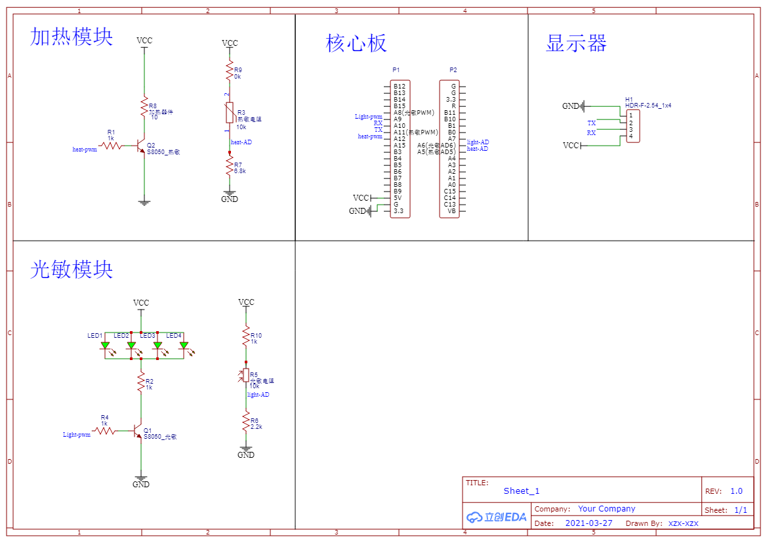Viewport: 767px width, 543px height.
Task: Click the Sheet value 1/1
Action: point(741,510)
